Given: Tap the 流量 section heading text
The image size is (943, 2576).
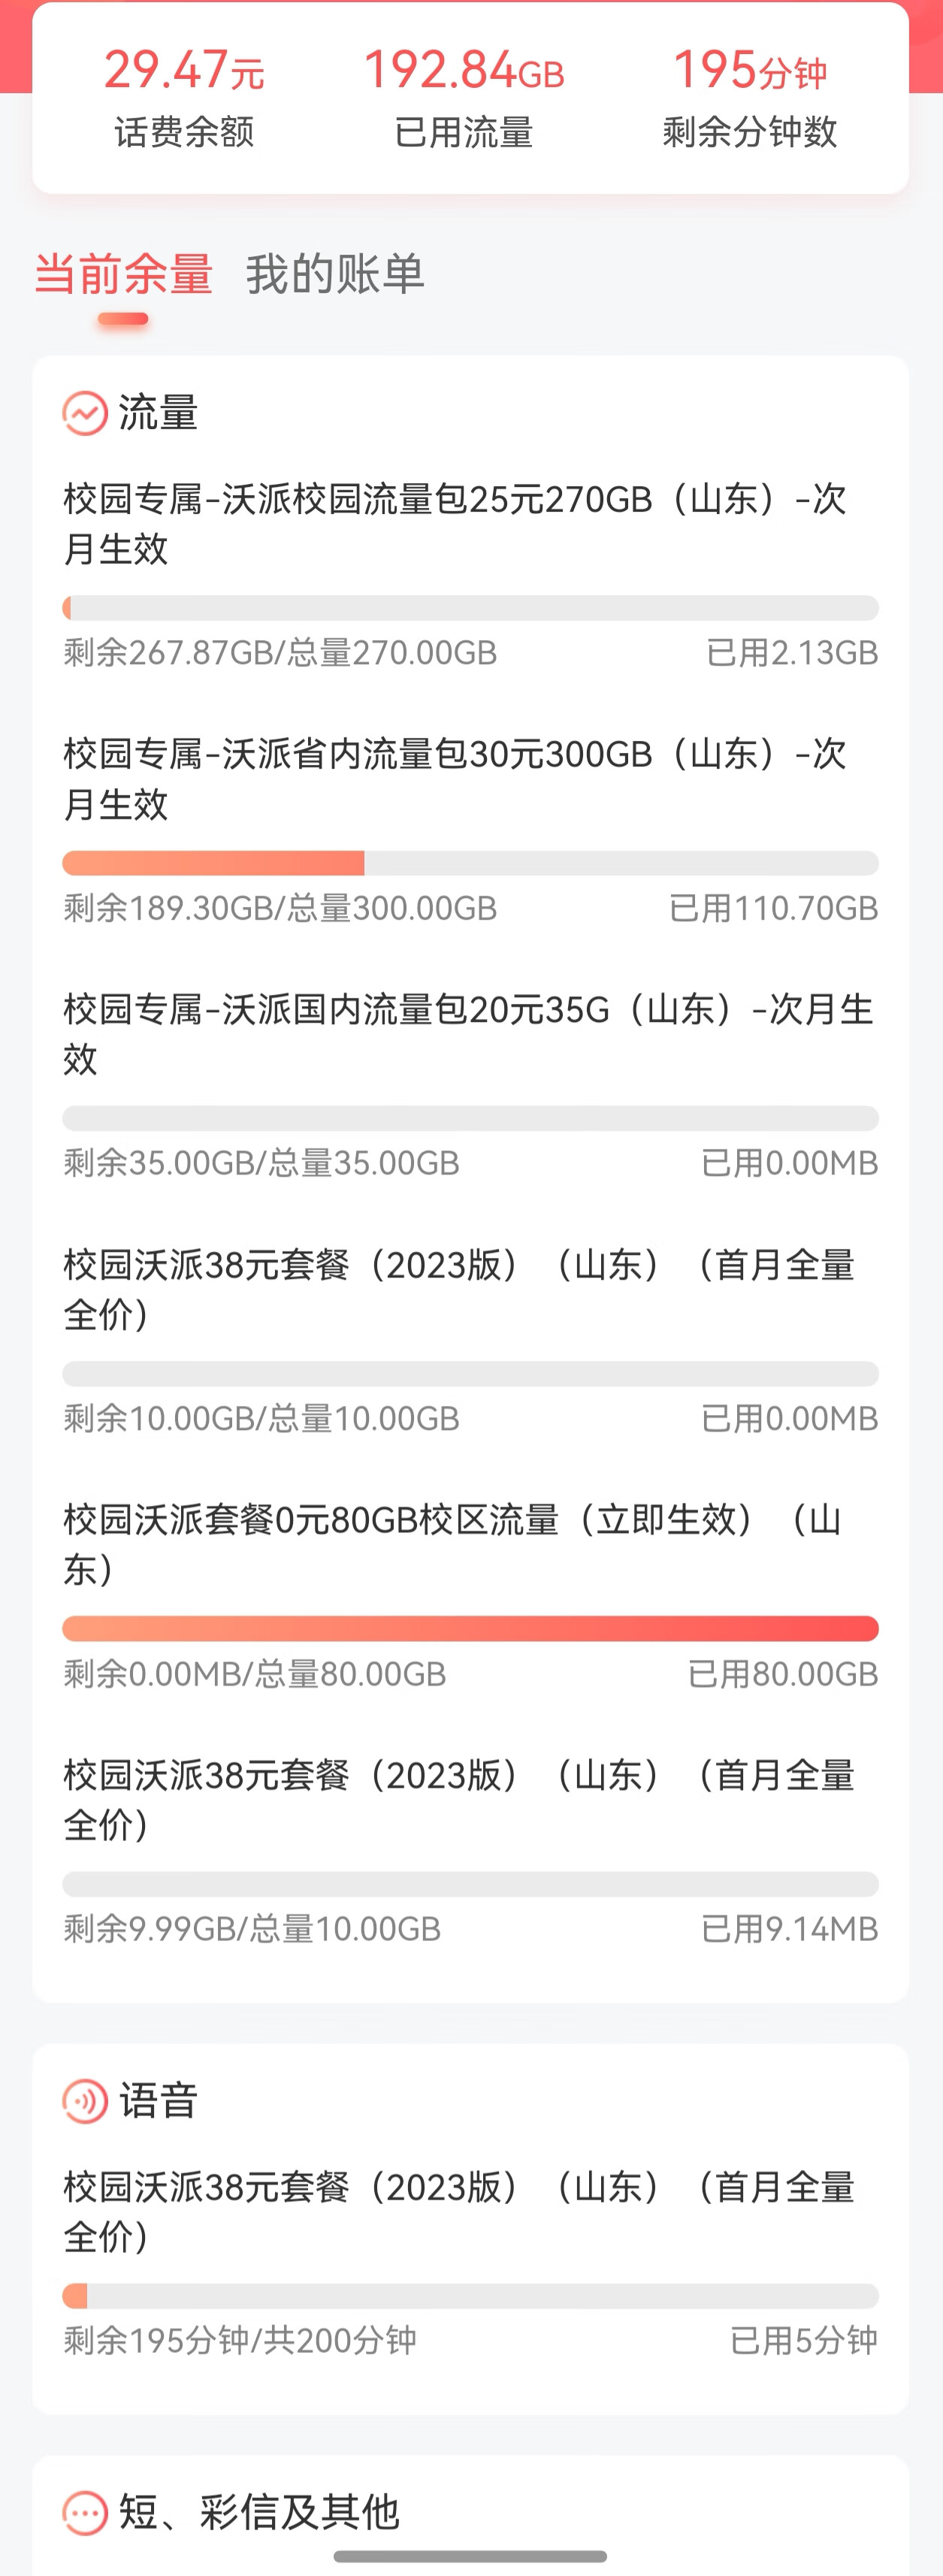Looking at the screenshot, I should pos(158,413).
